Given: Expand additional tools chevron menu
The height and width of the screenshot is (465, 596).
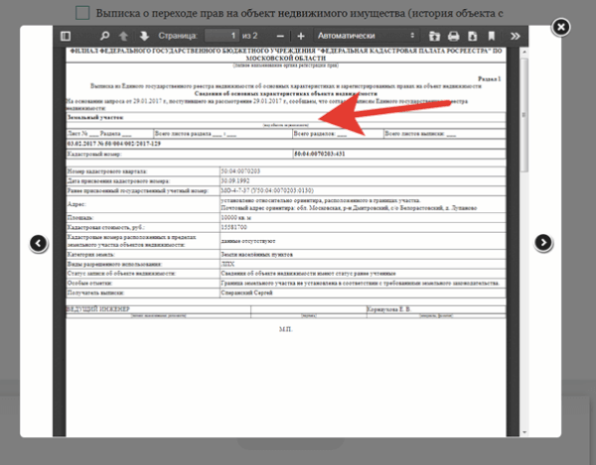Looking at the screenshot, I should (515, 36).
